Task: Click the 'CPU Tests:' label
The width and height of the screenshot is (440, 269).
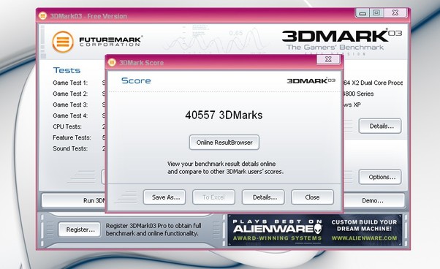Action: pos(67,126)
